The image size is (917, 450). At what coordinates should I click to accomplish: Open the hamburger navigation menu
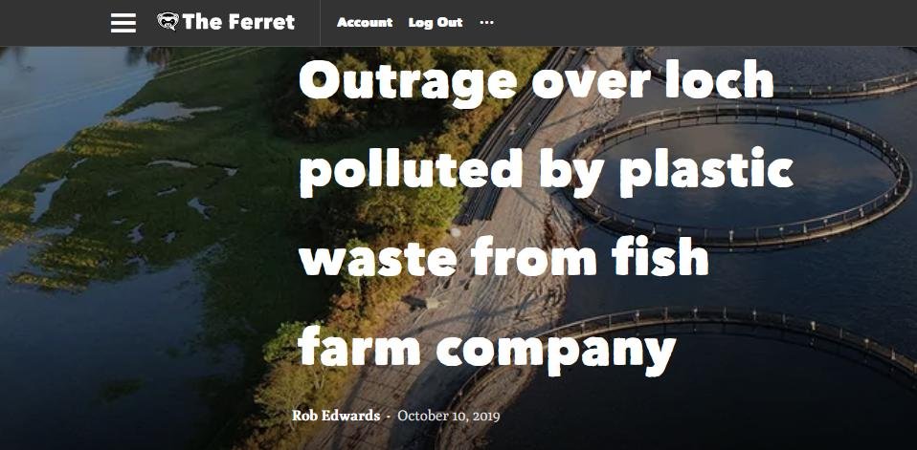pyautogui.click(x=123, y=23)
